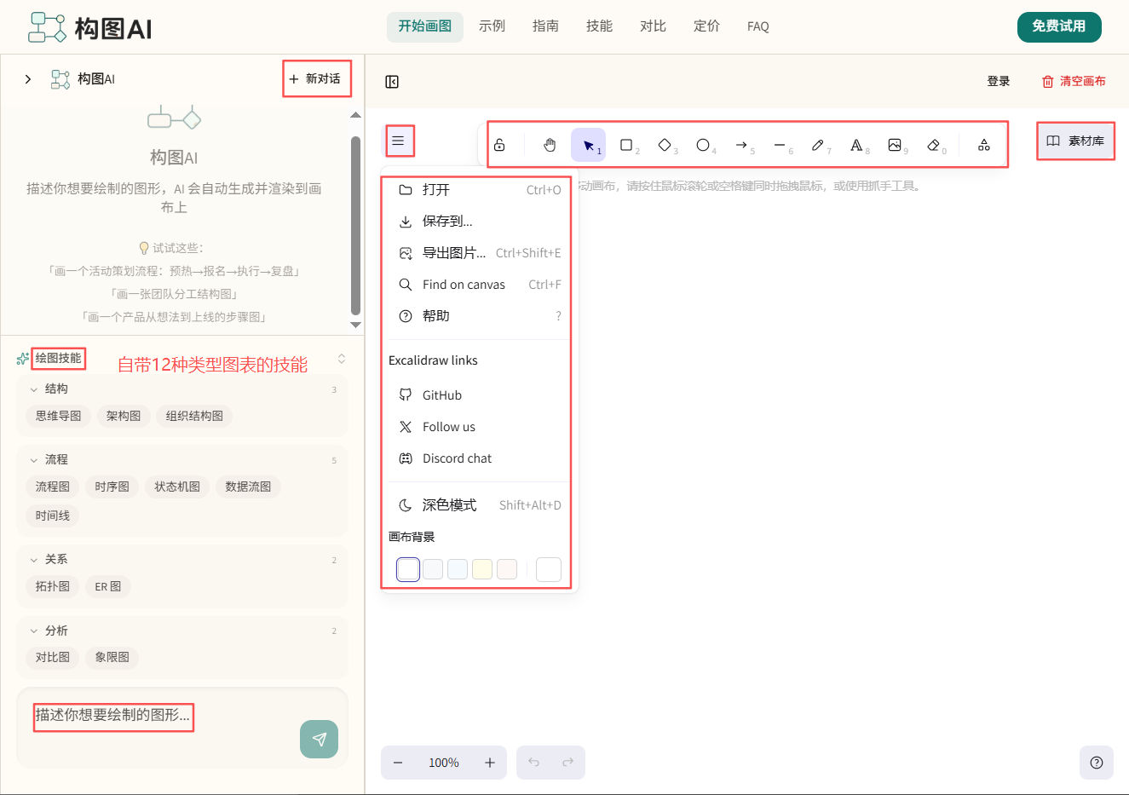
Task: Click the Undo arrow
Action: coord(533,763)
